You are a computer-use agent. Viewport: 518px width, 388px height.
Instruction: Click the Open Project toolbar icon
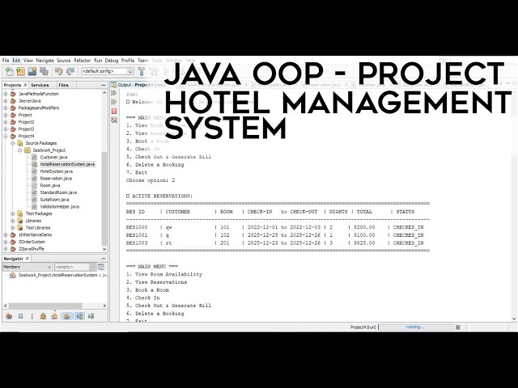[x=32, y=71]
